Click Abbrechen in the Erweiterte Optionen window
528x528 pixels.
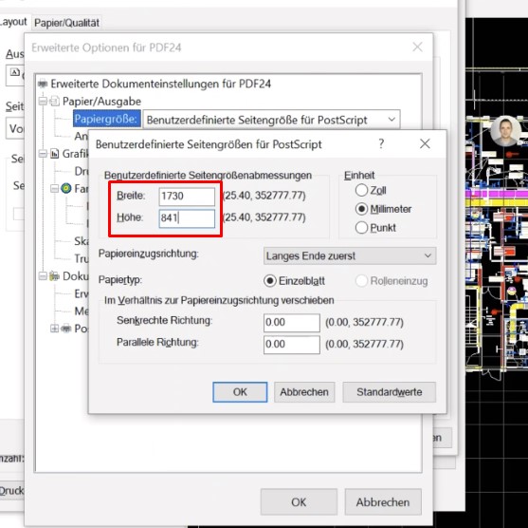tap(383, 502)
